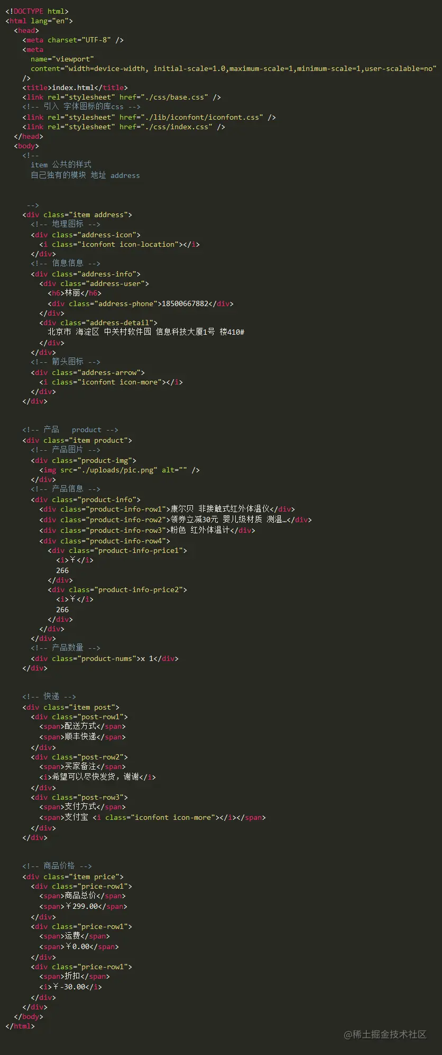Click the div class="address-detail" line
Image resolution: width=442 pixels, height=1055 pixels.
98,323
